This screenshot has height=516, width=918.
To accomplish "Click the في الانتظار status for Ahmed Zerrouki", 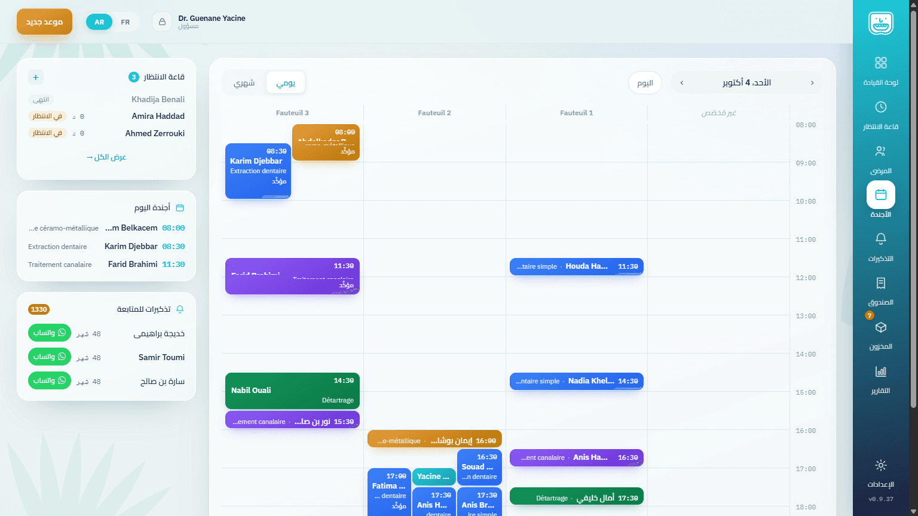I will 47,133.
